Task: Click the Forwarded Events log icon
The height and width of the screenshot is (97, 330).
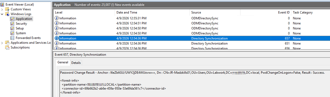Action: coord(13,38)
